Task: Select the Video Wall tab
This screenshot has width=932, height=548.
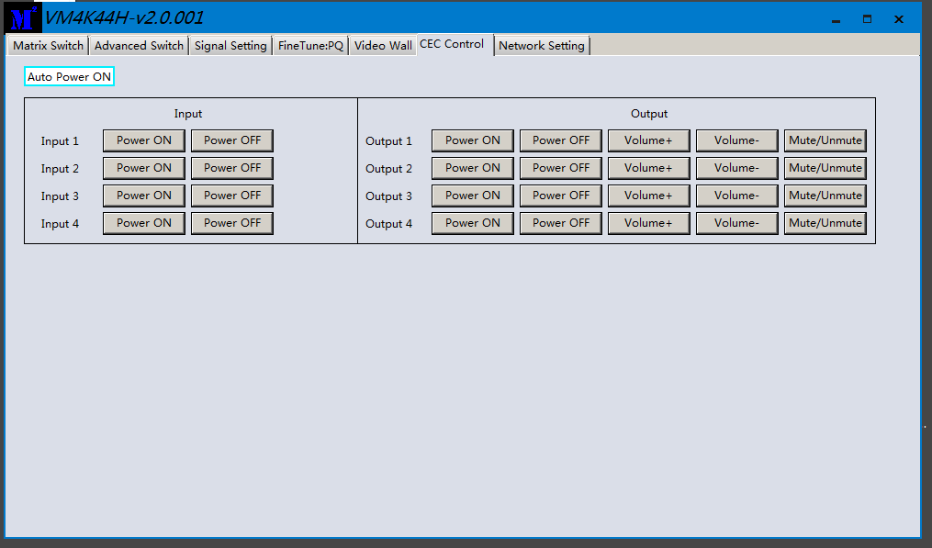Action: click(383, 46)
